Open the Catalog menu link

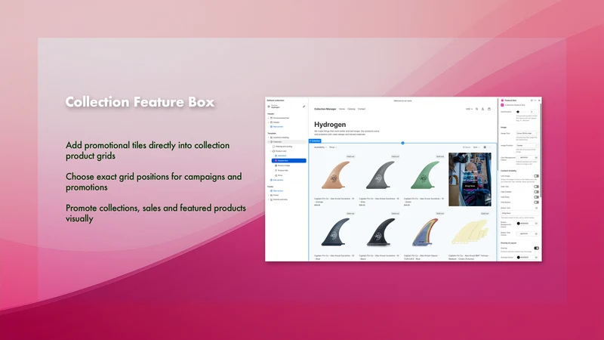point(351,109)
